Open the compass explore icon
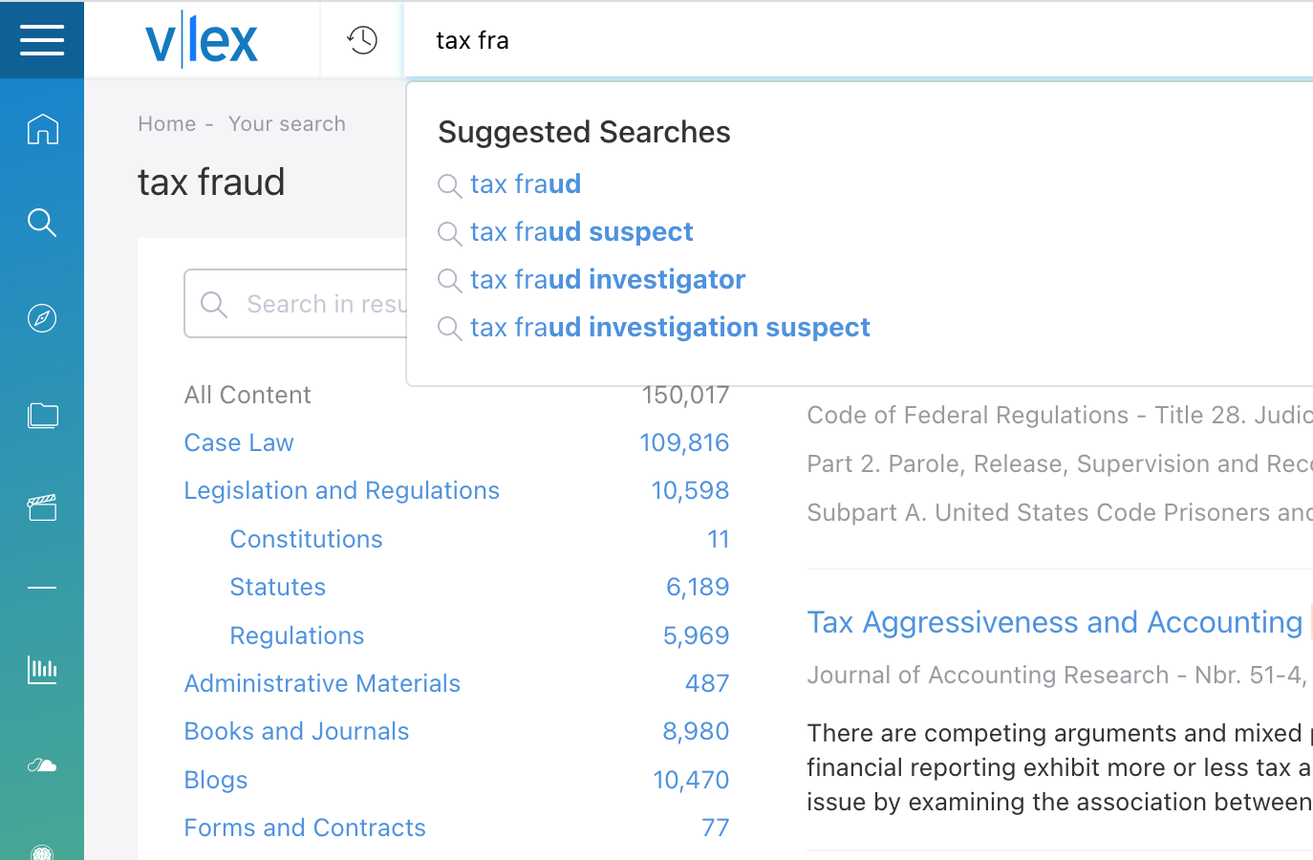This screenshot has width=1313, height=860. [42, 318]
